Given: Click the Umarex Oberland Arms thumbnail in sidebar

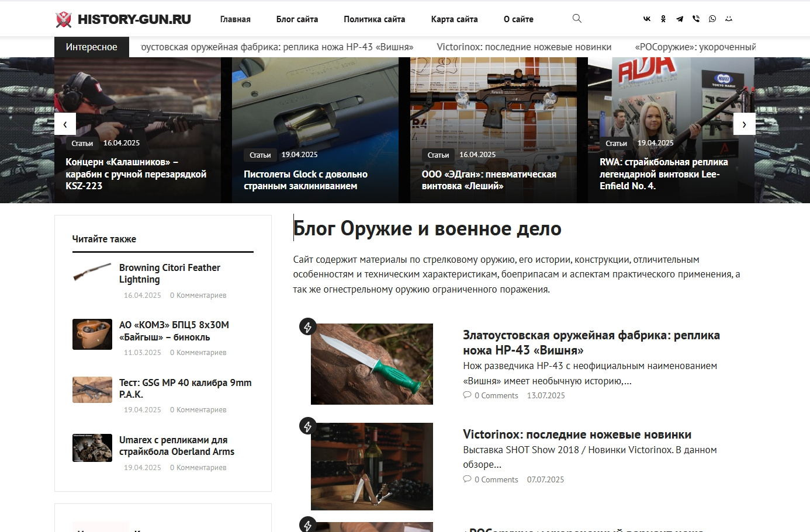Looking at the screenshot, I should click(x=92, y=448).
